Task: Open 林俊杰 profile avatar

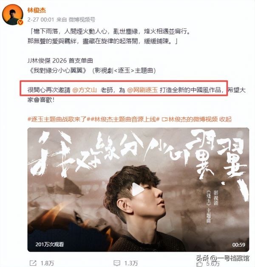Action: tap(12, 15)
